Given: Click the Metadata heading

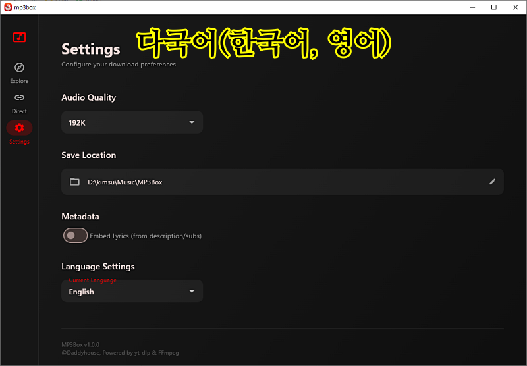Looking at the screenshot, I should (80, 217).
